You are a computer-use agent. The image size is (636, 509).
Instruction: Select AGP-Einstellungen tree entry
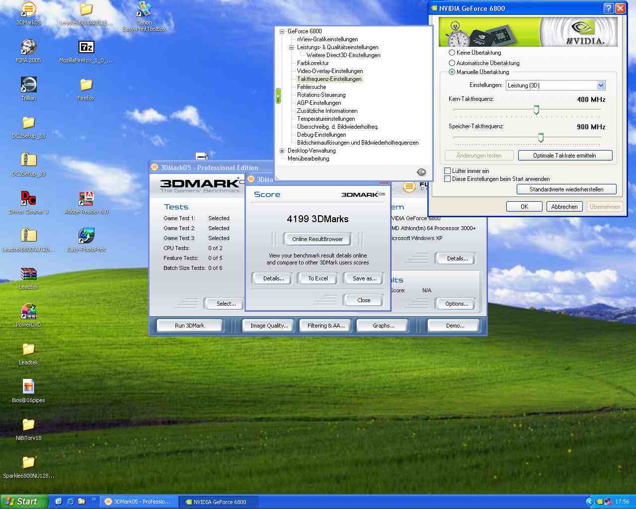[x=319, y=103]
